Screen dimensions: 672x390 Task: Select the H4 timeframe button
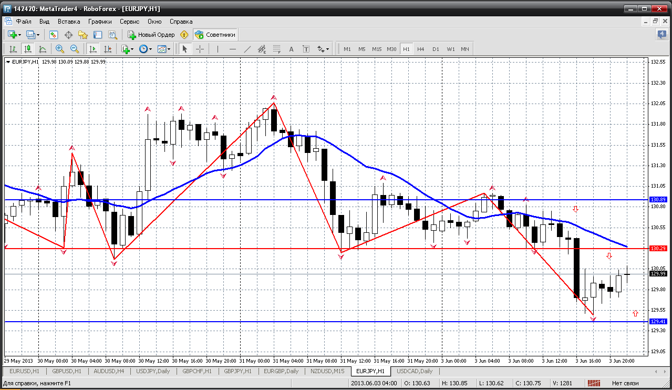coord(421,49)
